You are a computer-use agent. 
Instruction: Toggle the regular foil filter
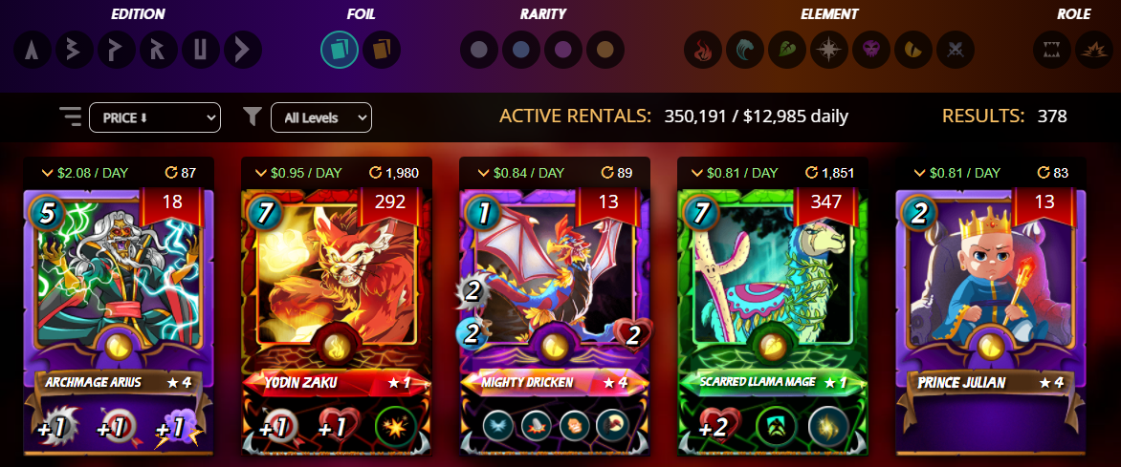pyautogui.click(x=339, y=50)
